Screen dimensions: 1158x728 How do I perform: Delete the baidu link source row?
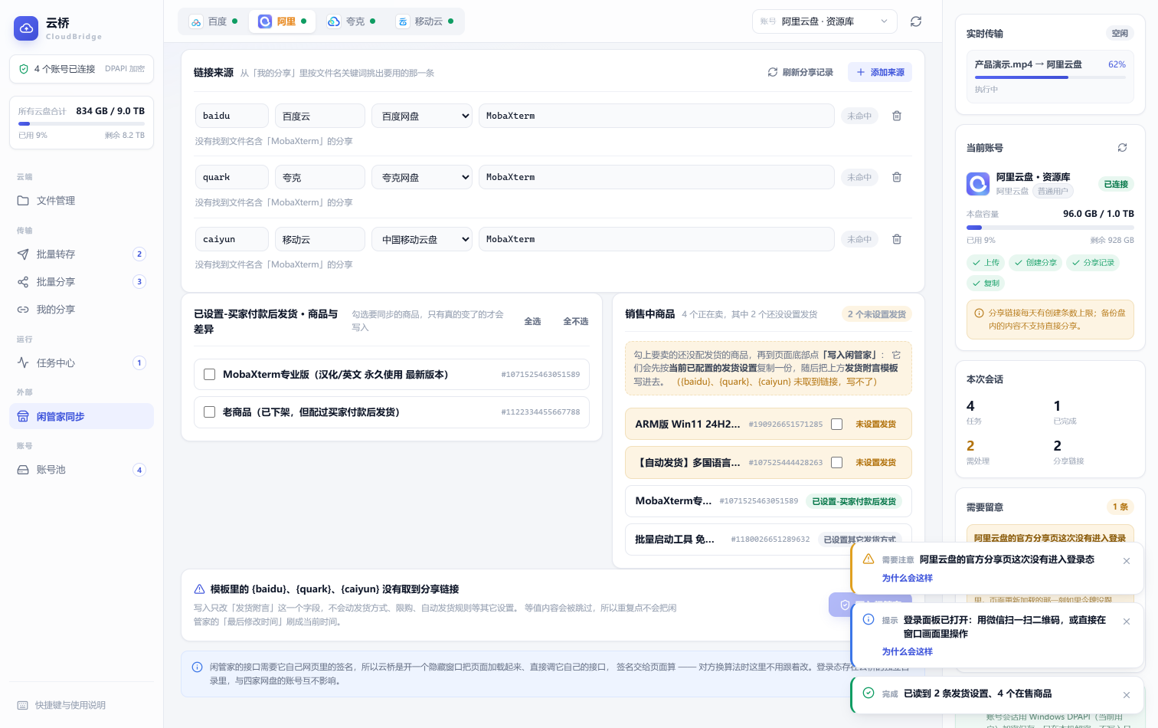click(897, 116)
